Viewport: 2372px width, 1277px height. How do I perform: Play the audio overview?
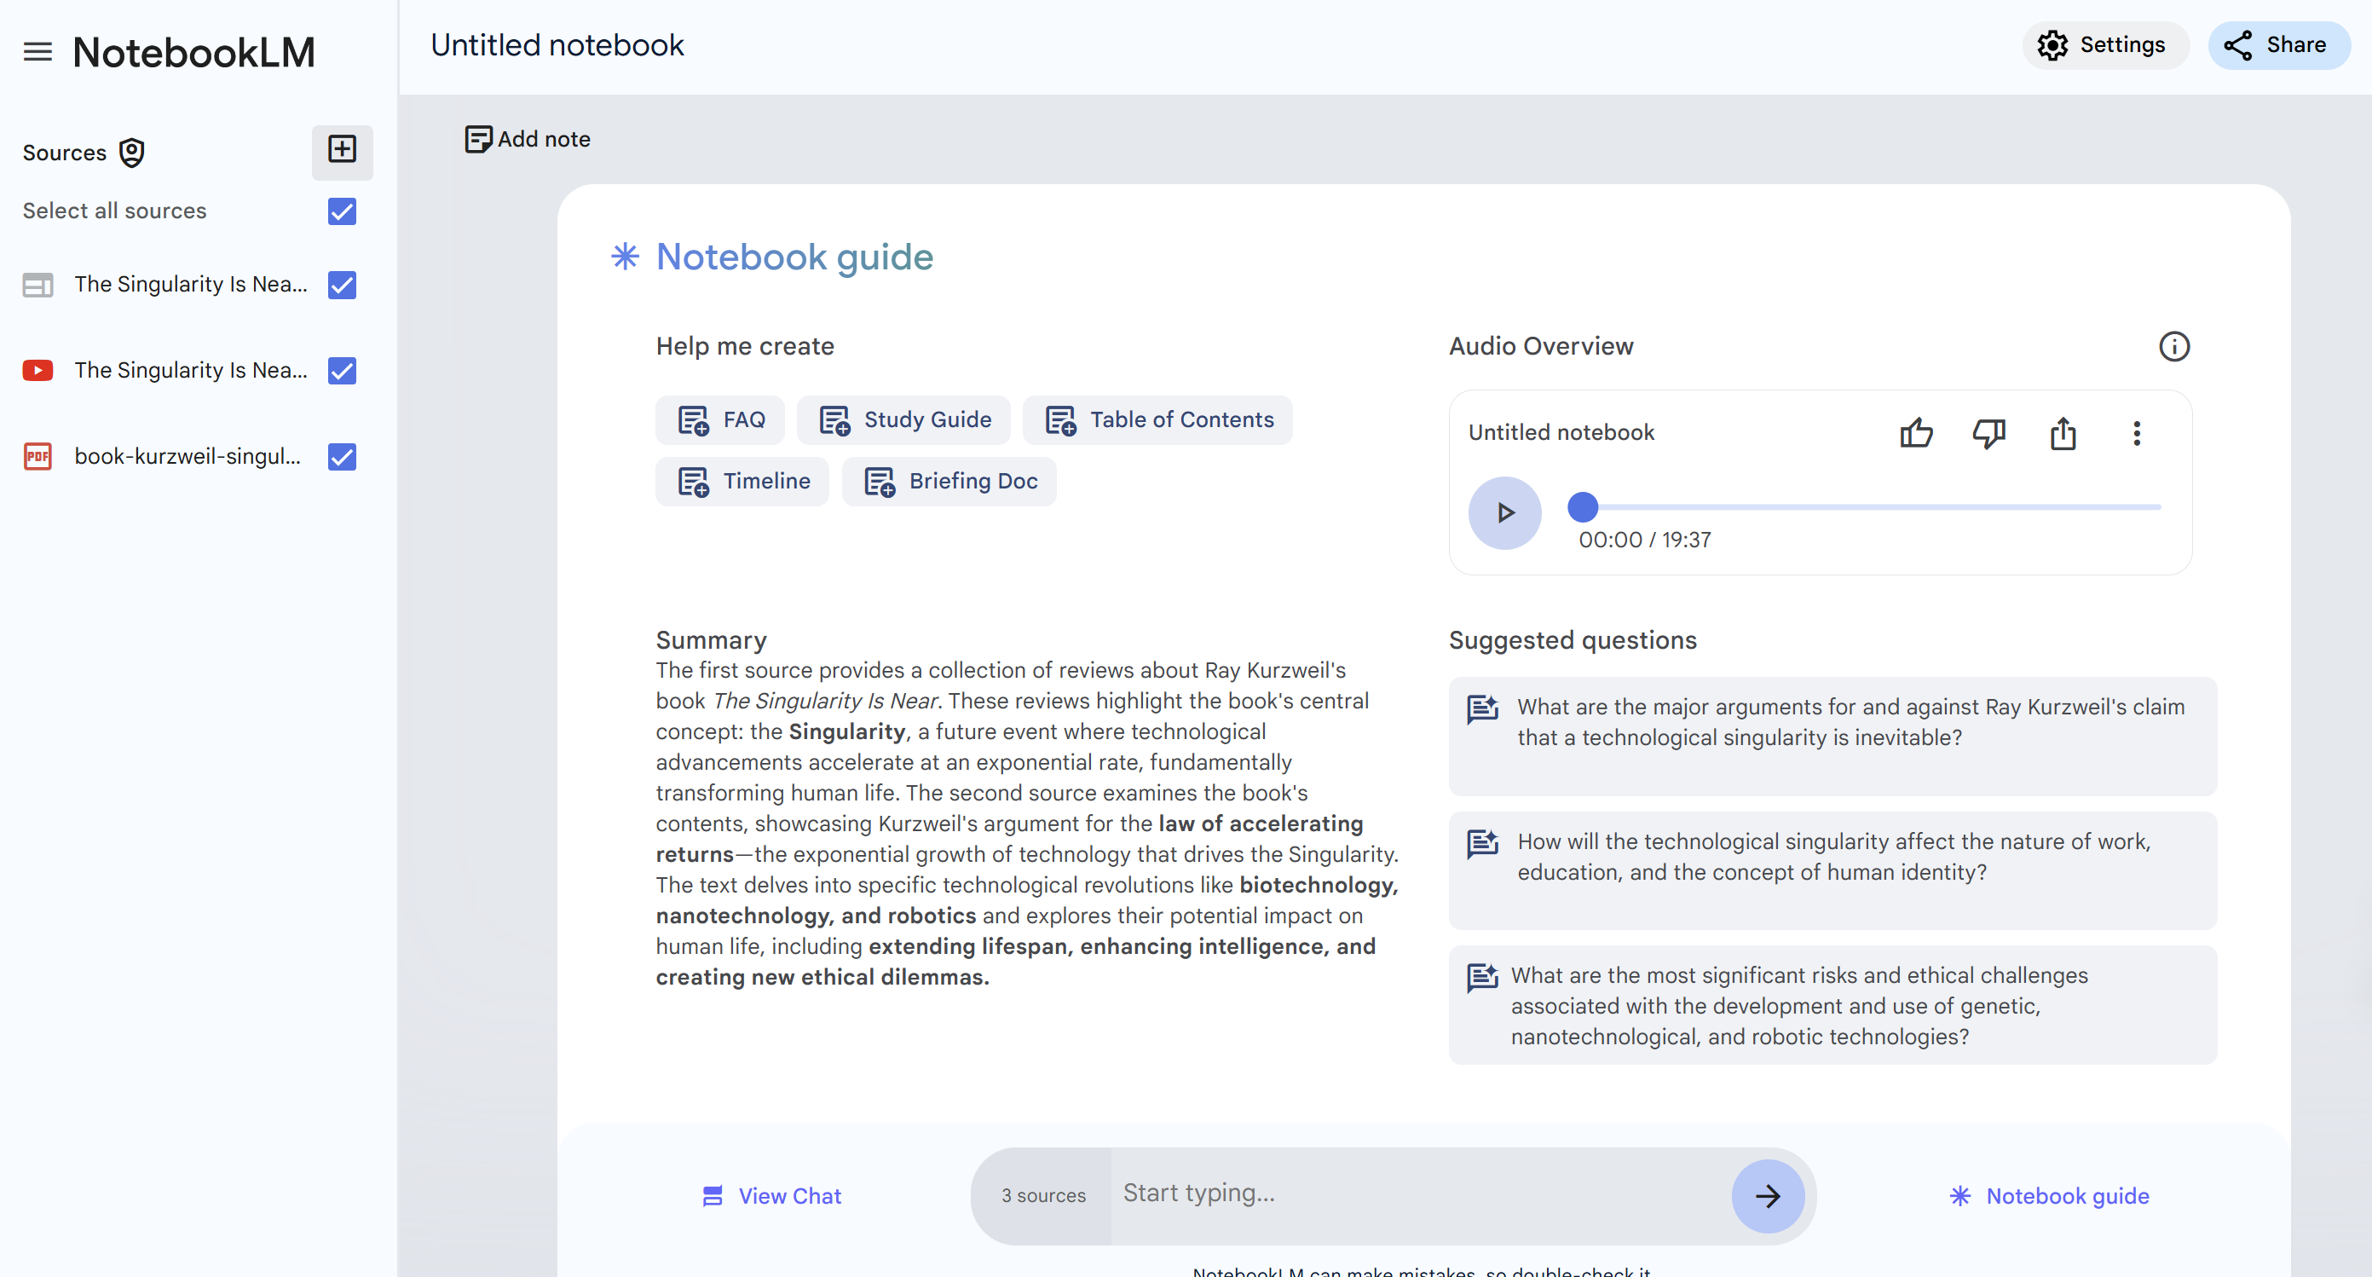click(1503, 513)
